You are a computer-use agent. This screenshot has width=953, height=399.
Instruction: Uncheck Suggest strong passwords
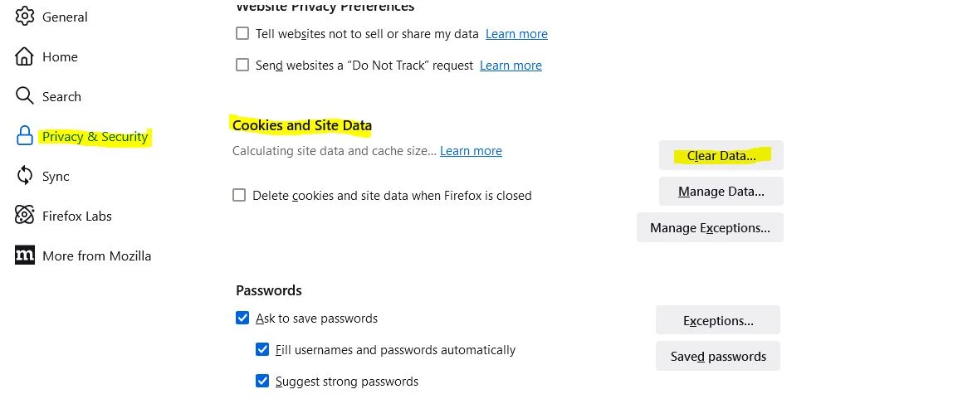pyautogui.click(x=262, y=381)
